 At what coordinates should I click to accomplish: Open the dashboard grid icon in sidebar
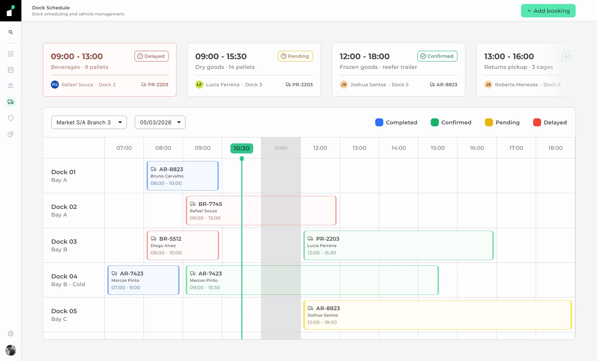pyautogui.click(x=11, y=54)
